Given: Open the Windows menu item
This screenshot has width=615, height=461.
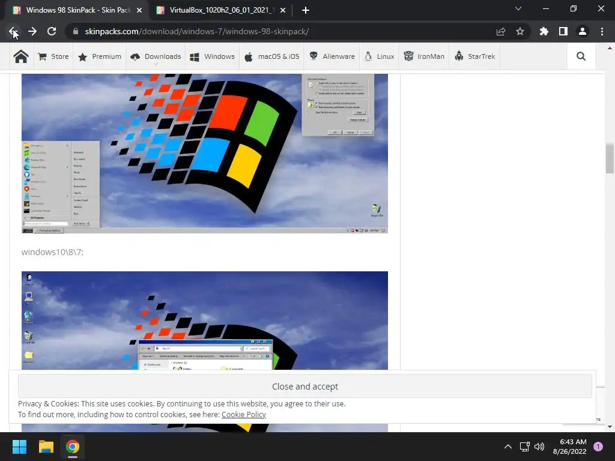Looking at the screenshot, I should (212, 56).
